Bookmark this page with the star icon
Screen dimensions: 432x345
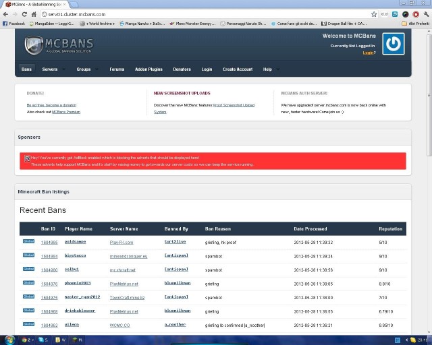(374, 13)
